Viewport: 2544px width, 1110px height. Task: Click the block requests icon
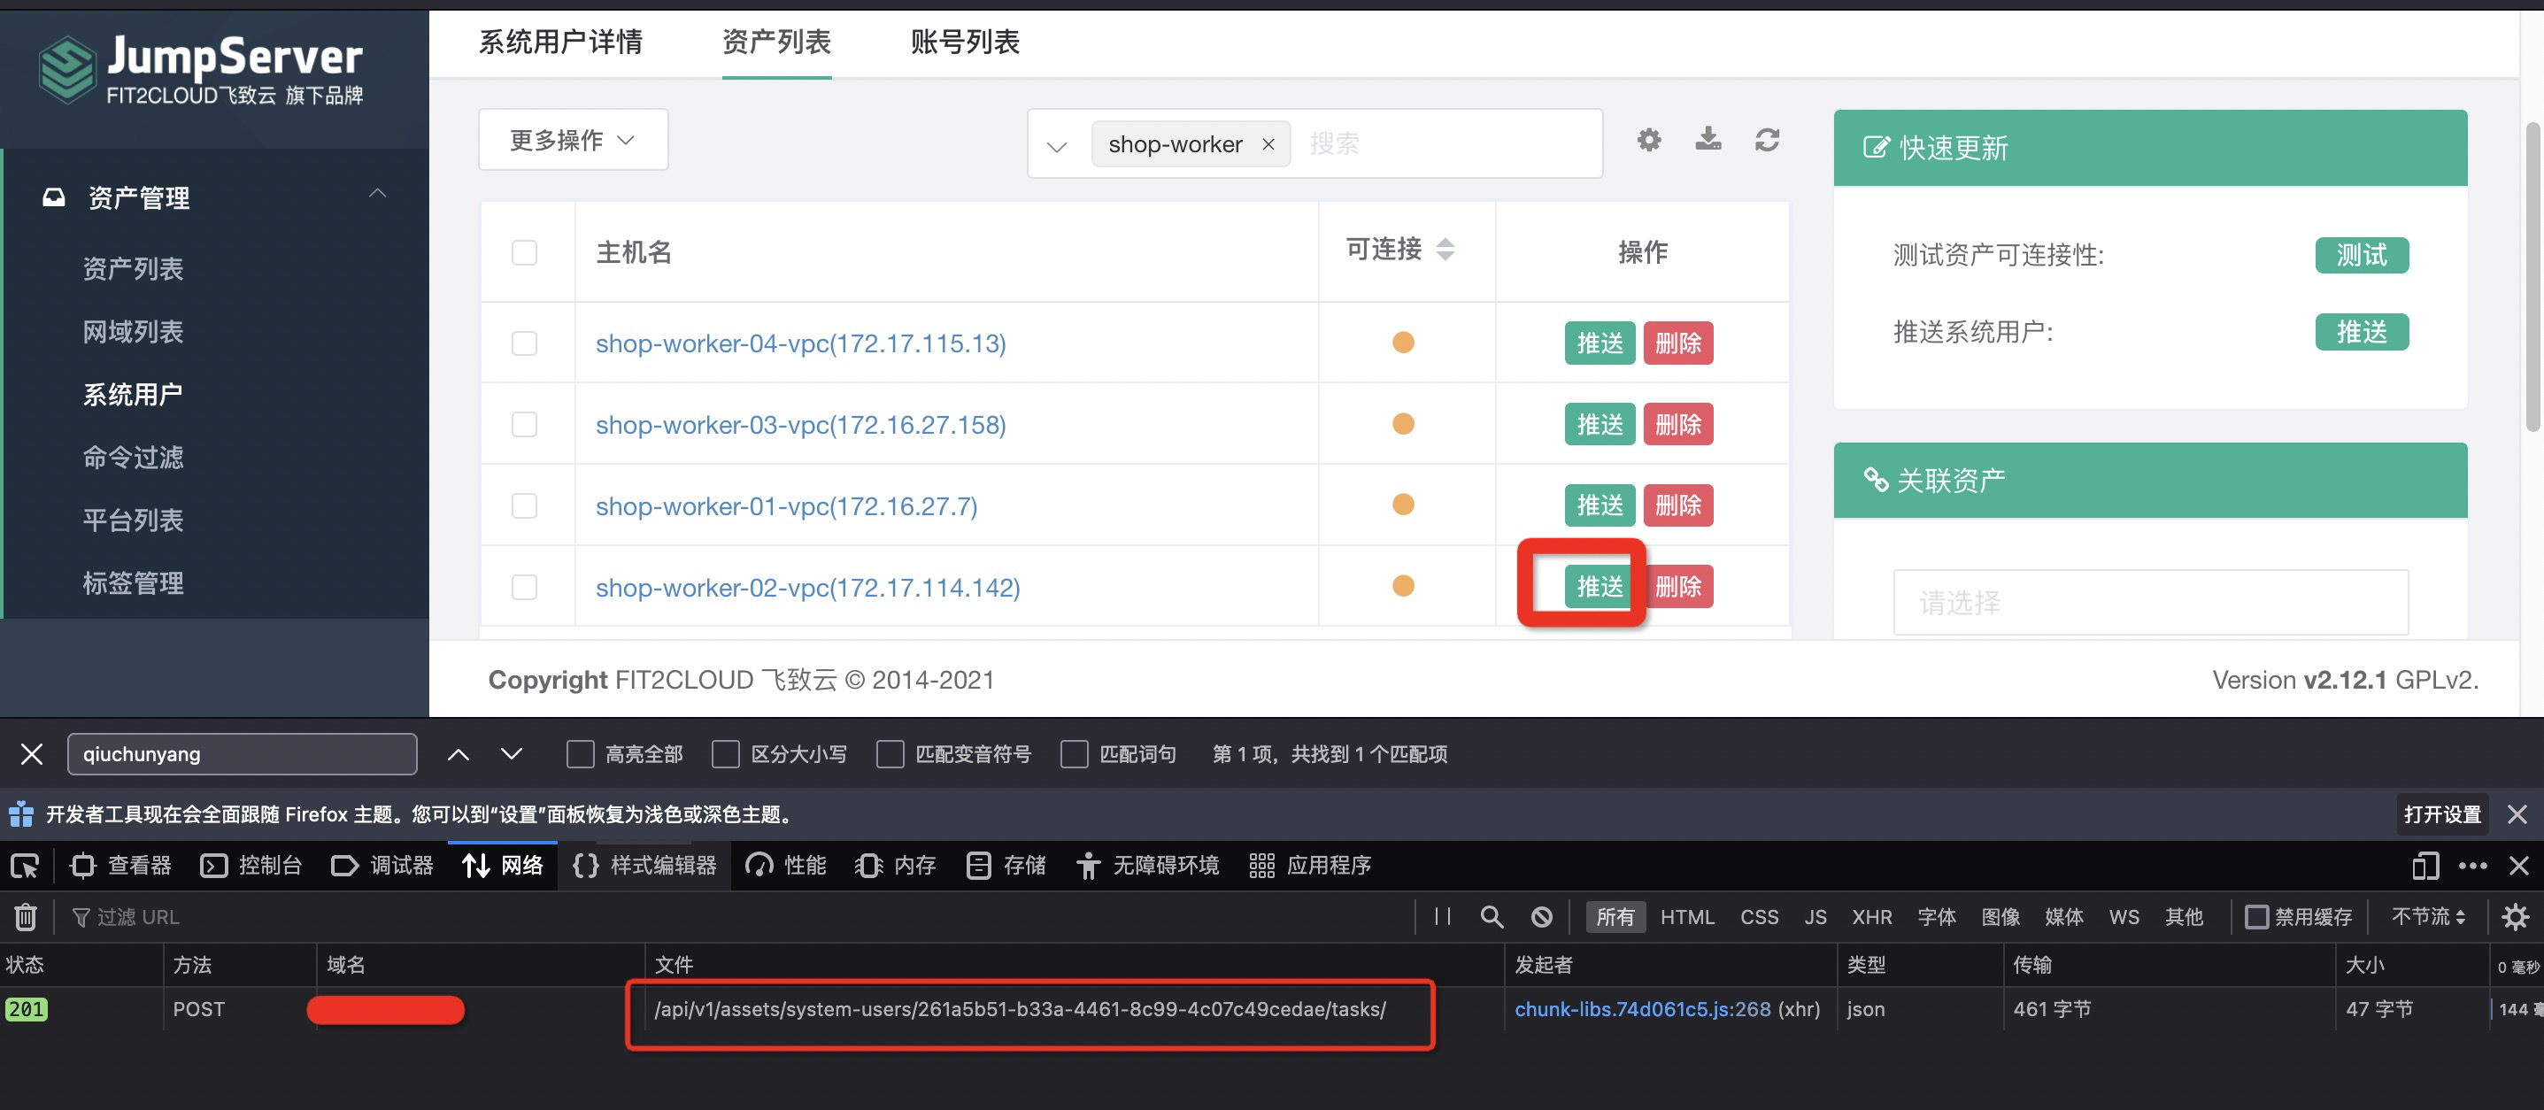coord(1542,916)
